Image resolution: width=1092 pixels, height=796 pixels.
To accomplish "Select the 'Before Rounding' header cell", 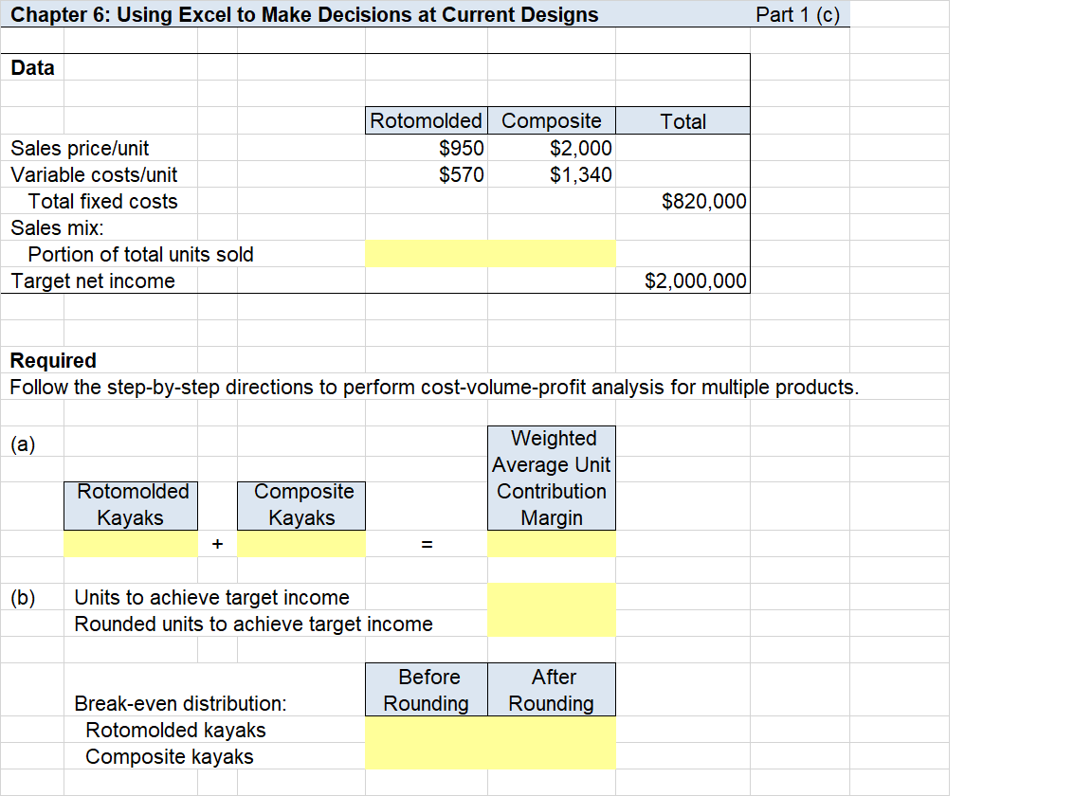I will [x=427, y=690].
